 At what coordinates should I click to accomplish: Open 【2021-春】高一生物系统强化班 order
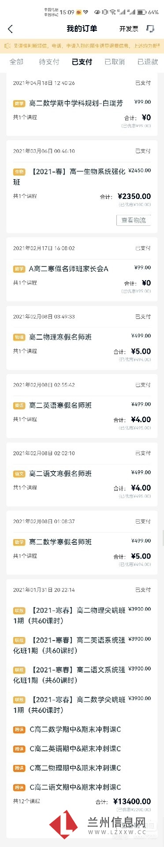82,187
